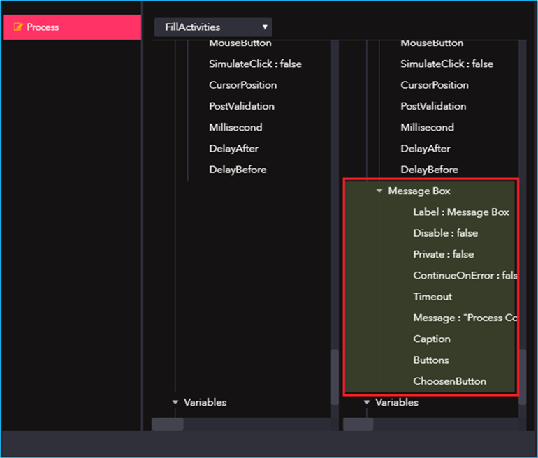Screen dimensions: 538x458
Task: Select the ChoosenButton property
Action: tap(449, 381)
